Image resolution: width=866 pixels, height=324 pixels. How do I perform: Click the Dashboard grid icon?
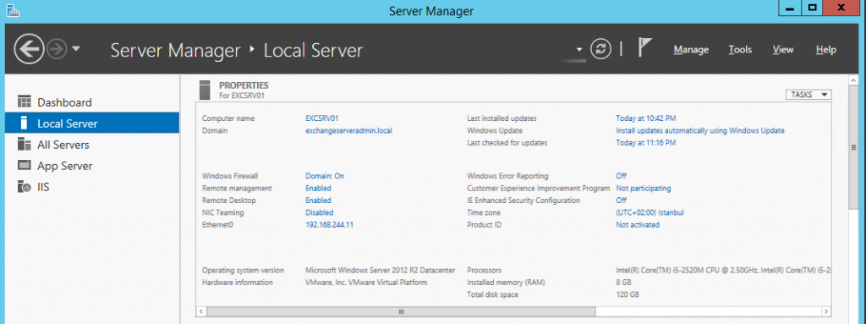[24, 102]
